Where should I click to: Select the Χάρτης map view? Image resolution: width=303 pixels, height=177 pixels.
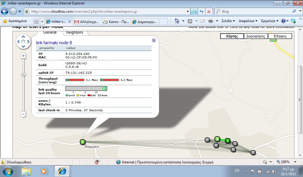tap(232, 36)
